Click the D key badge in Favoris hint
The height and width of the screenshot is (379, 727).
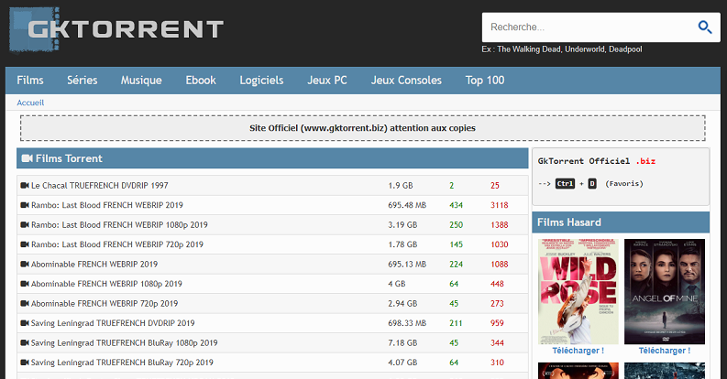tap(592, 184)
